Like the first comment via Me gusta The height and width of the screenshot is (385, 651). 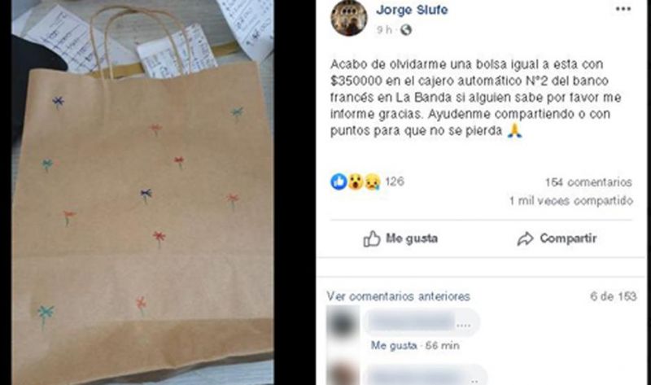click(x=394, y=346)
